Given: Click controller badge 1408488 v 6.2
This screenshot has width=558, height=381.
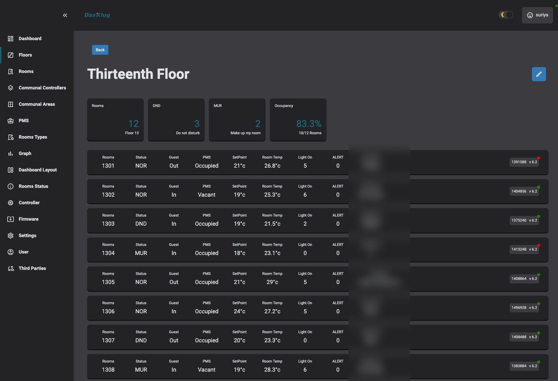Looking at the screenshot, I should point(524,337).
